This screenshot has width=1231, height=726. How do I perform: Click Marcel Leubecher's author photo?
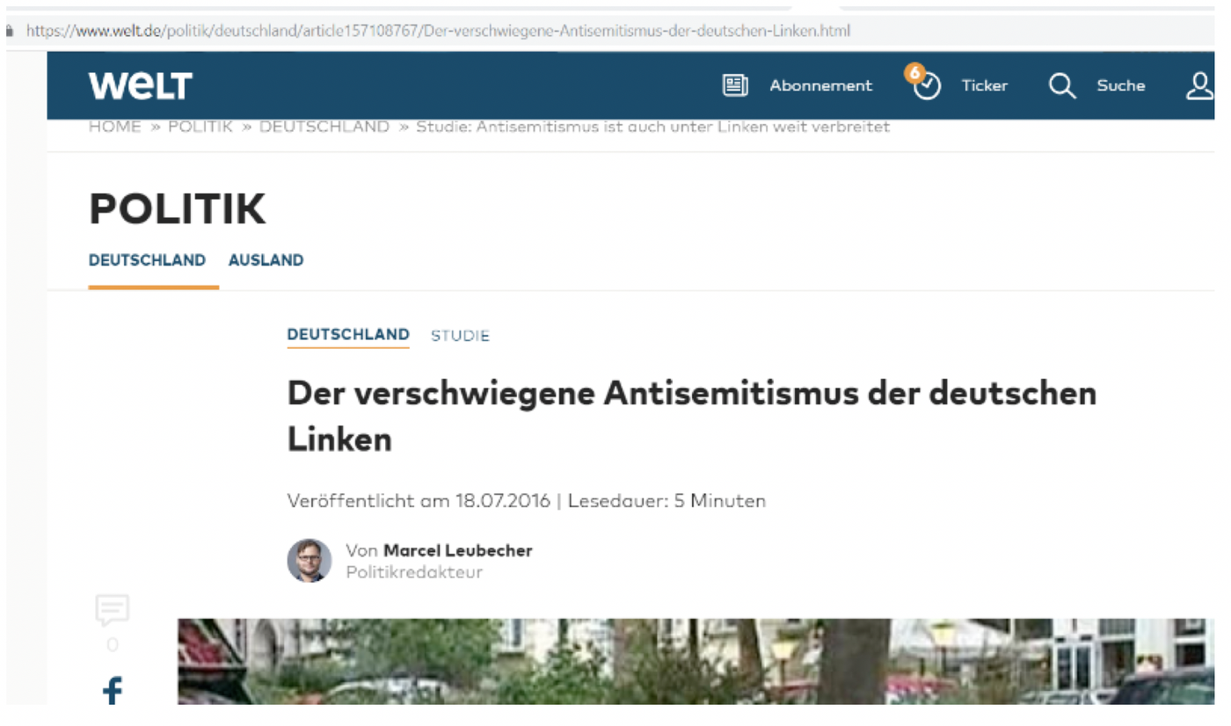(x=310, y=561)
